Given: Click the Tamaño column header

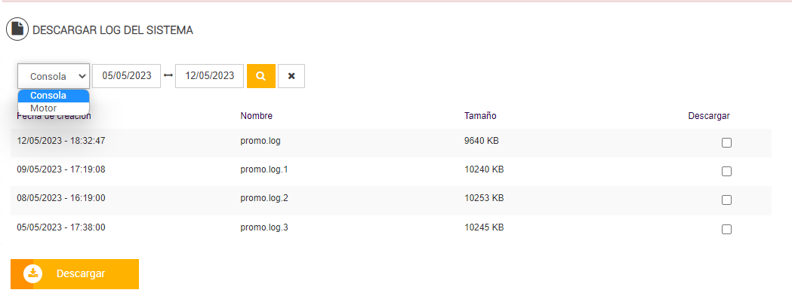Looking at the screenshot, I should tap(480, 116).
